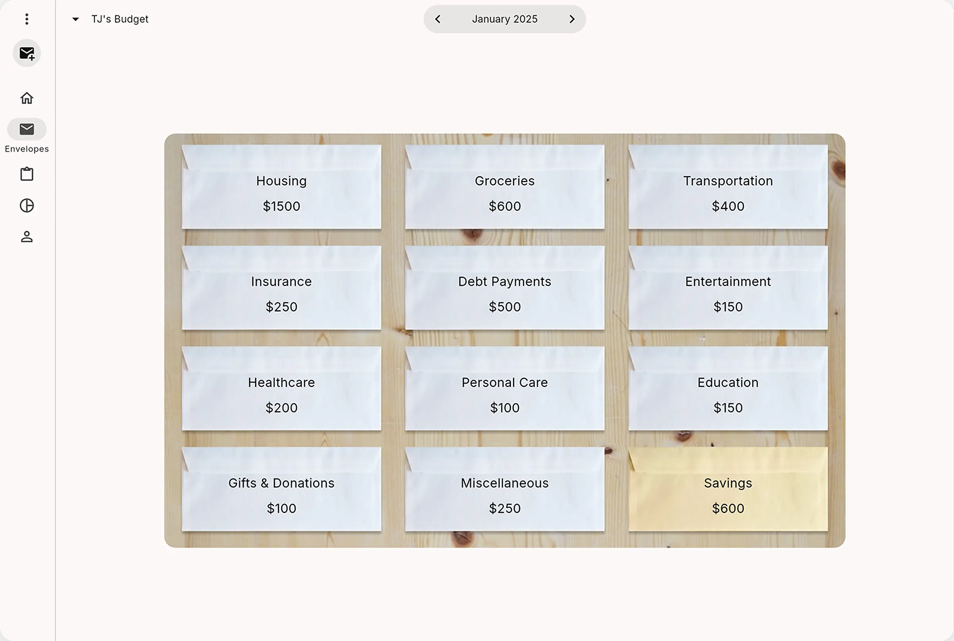Select the inbox/mail icon at top

click(27, 53)
